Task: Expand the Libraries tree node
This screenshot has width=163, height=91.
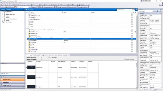Action: click(3, 20)
